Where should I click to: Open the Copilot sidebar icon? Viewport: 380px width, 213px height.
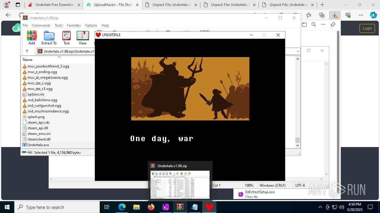point(373,15)
